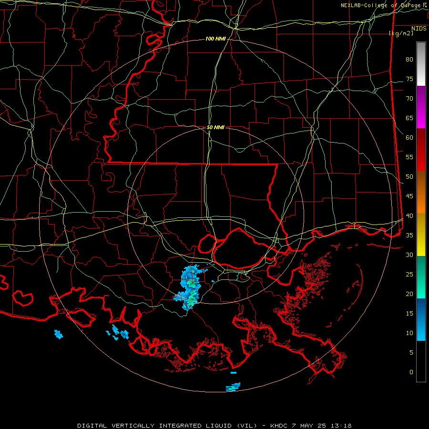Screen dimensions: 429x429
Task: Click the legend scale value "30"
Action: coord(409,255)
